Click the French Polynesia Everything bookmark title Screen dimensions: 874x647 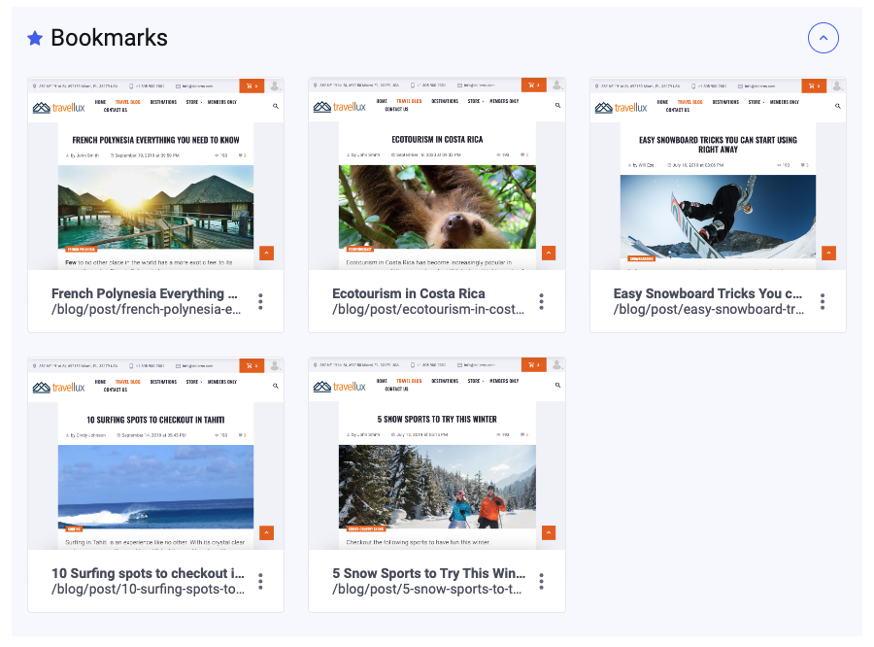(145, 293)
